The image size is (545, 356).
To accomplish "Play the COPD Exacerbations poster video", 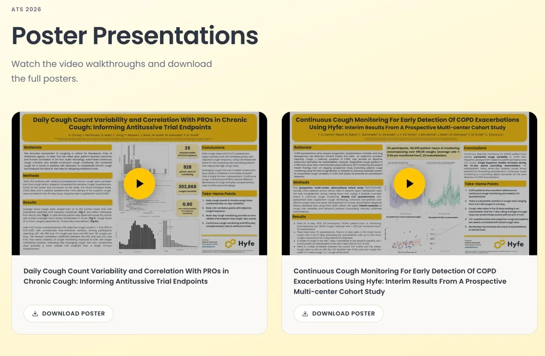I will pos(409,184).
